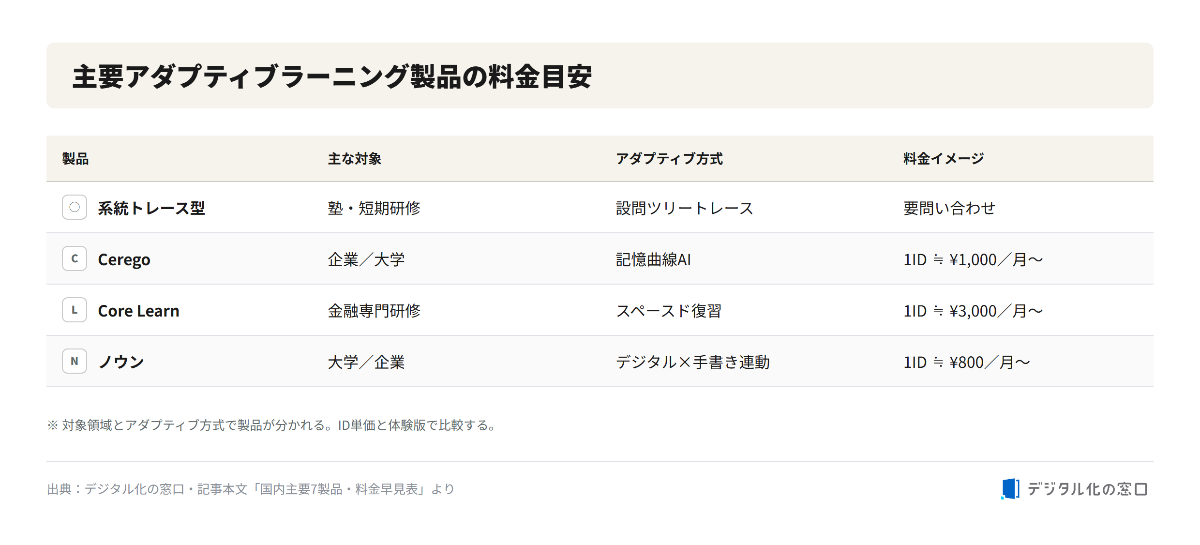This screenshot has width=1200, height=545.
Task: Select the 主な対象 column header
Action: 355,159
